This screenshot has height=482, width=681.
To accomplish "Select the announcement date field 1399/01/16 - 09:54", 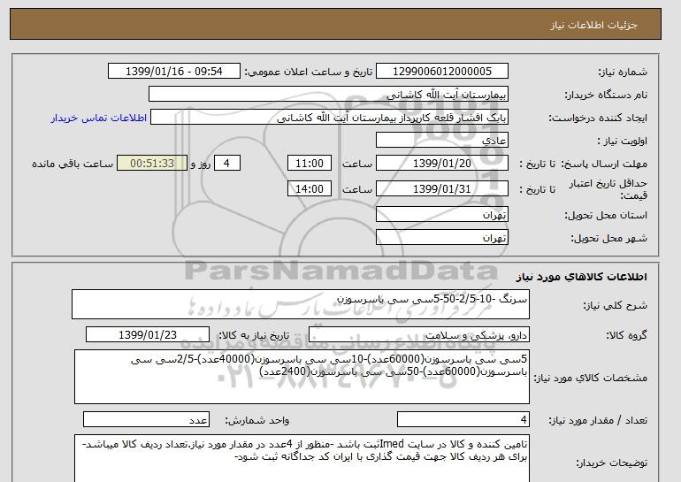I will pos(173,72).
